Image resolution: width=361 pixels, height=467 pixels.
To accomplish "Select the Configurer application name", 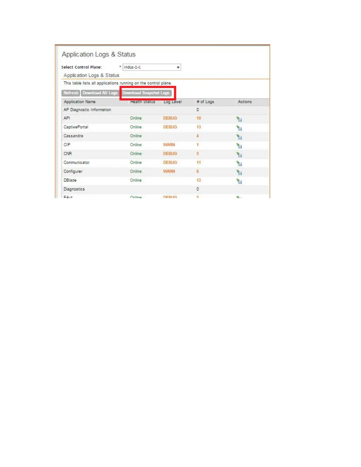I will pos(73,171).
